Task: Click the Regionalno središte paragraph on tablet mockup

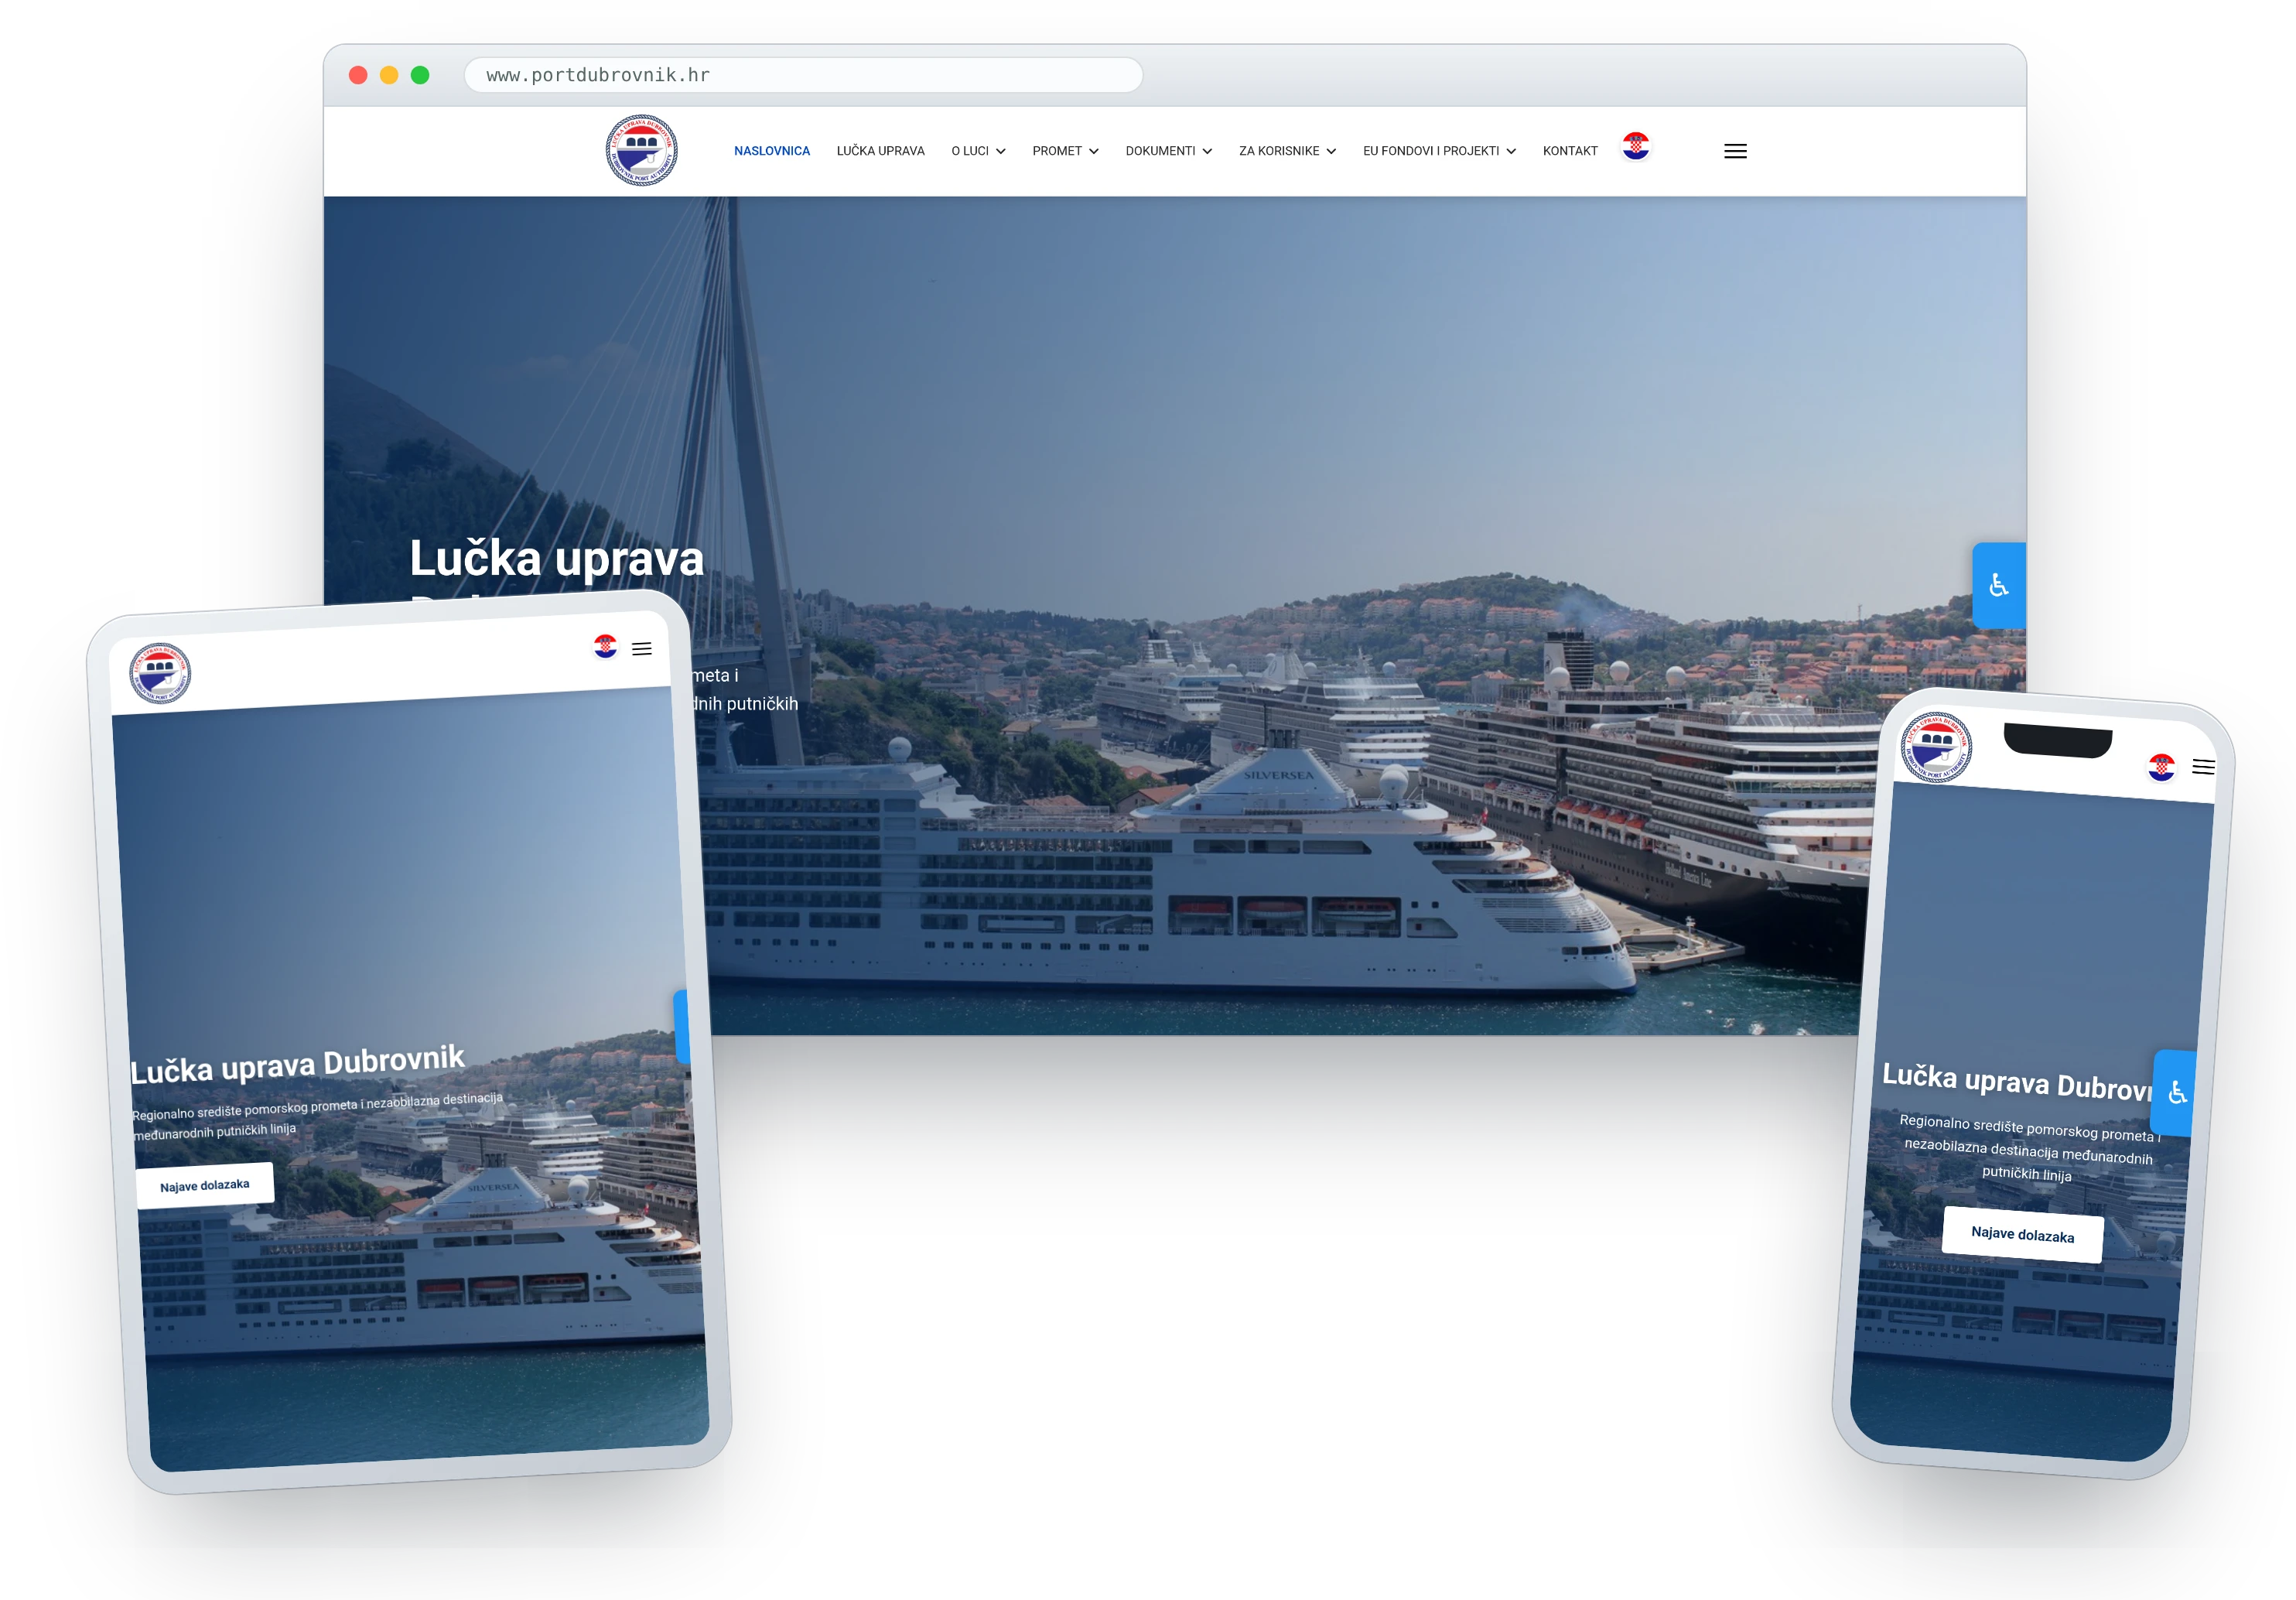Action: click(317, 1116)
